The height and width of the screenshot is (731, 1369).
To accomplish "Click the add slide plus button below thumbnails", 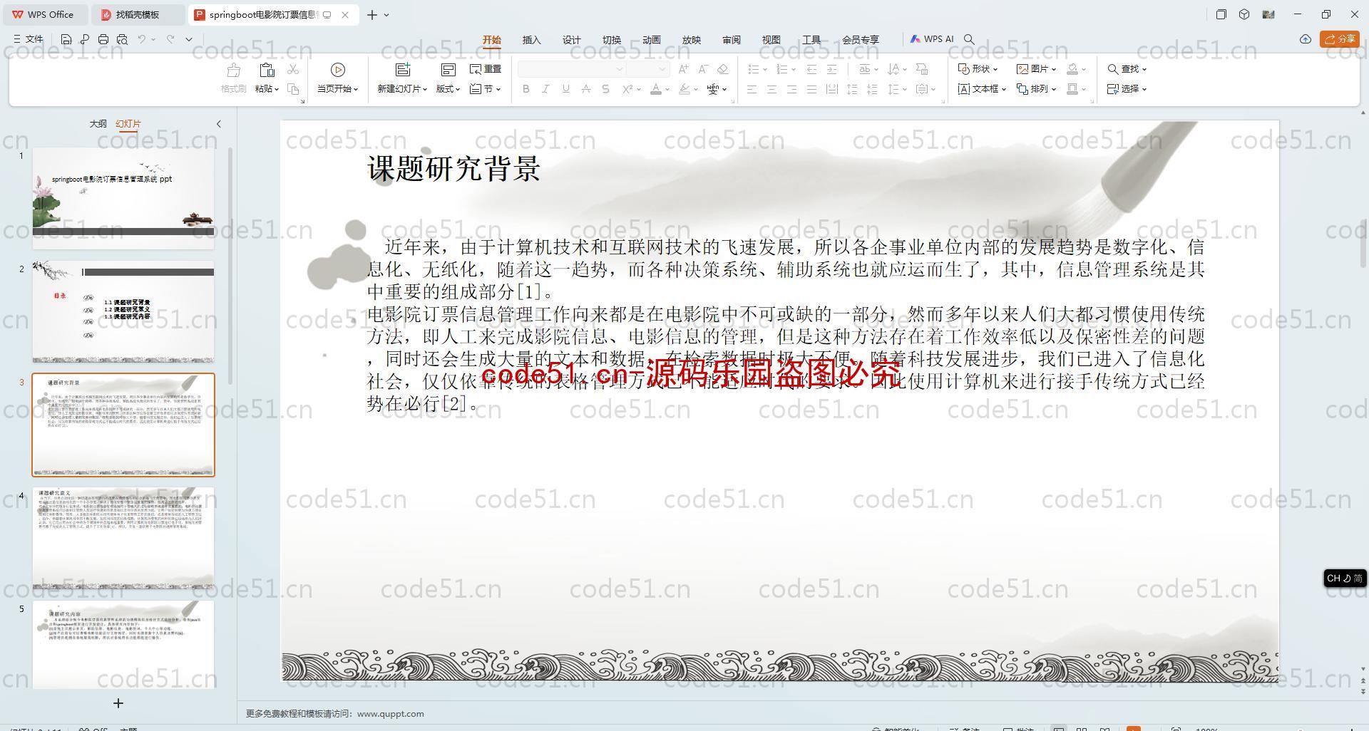I will click(118, 703).
